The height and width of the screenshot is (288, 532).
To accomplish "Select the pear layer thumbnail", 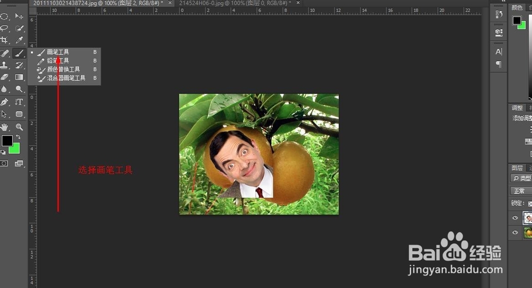I will coord(528,233).
